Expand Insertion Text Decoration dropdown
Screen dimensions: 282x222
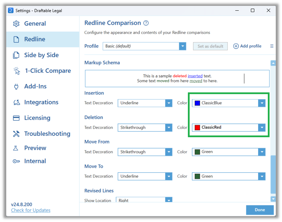tap(169, 103)
